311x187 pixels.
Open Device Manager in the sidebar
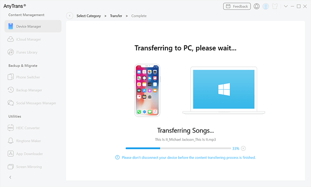(33, 26)
